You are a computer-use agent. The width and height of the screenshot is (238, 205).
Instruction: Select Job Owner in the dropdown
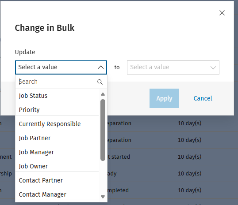(57, 166)
